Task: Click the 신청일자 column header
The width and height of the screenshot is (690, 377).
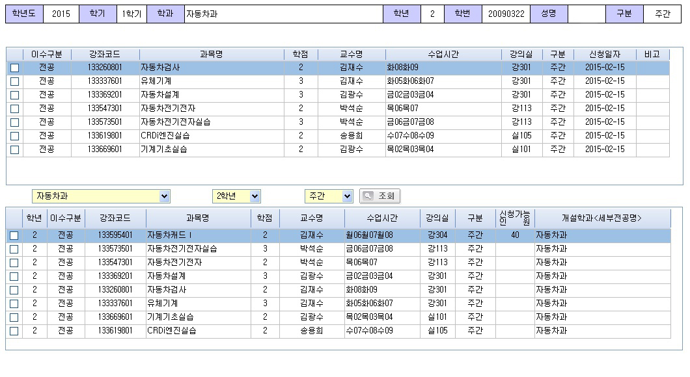Action: coord(604,55)
